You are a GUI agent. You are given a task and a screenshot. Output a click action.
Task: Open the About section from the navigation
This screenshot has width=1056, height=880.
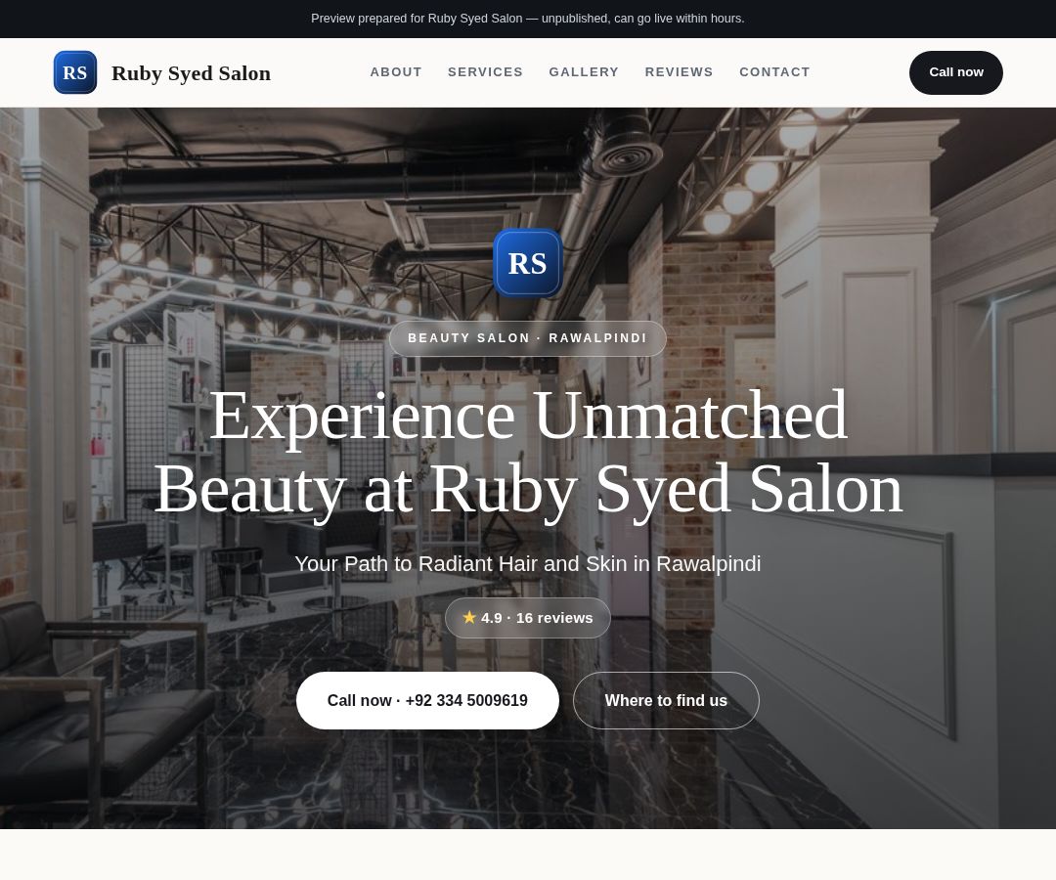point(395,72)
